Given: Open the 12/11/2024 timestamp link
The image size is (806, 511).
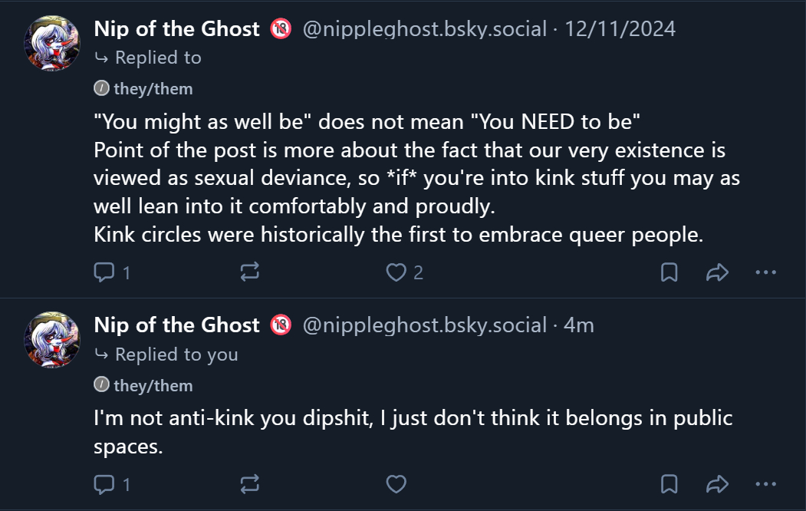Looking at the screenshot, I should coord(620,29).
